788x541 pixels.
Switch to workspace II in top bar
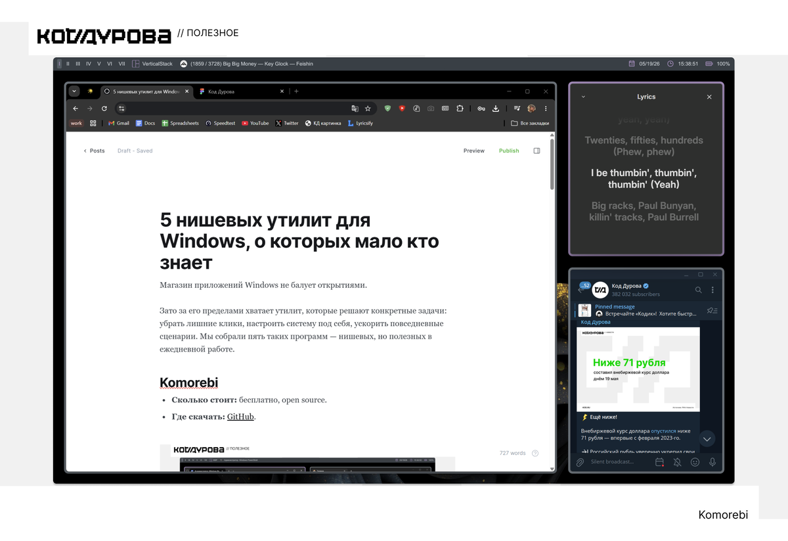tap(68, 64)
